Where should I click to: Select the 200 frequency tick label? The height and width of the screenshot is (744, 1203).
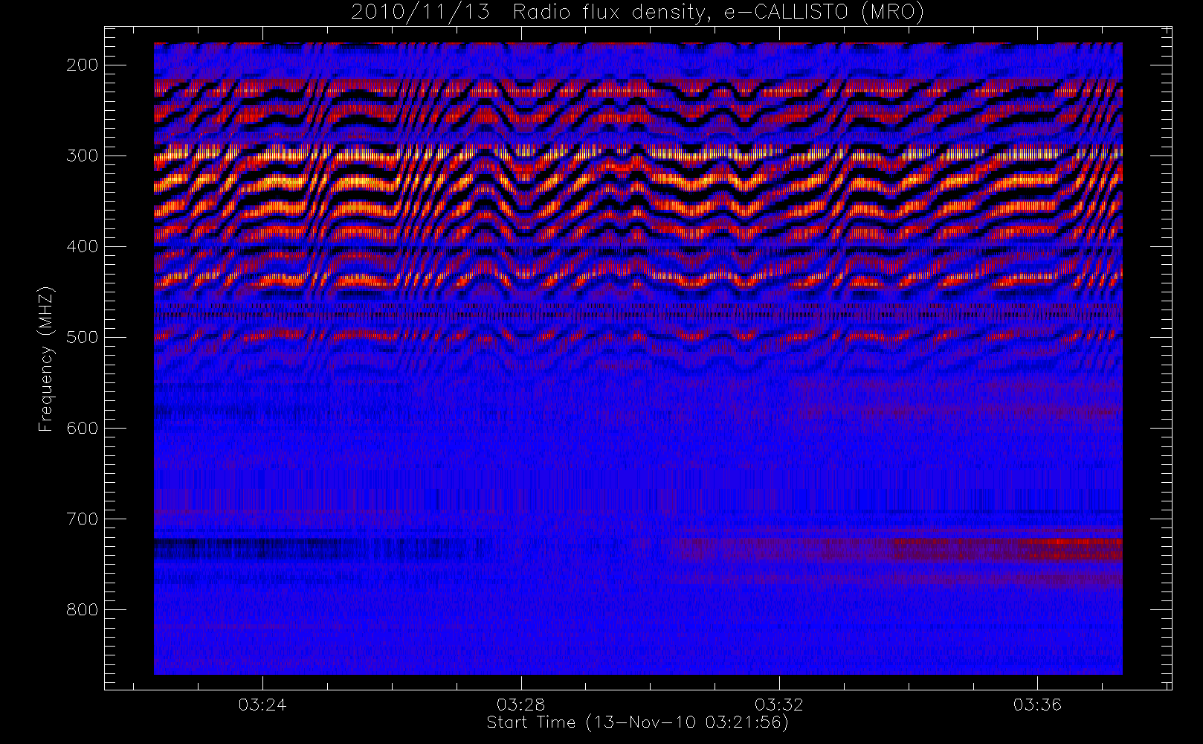[82, 65]
